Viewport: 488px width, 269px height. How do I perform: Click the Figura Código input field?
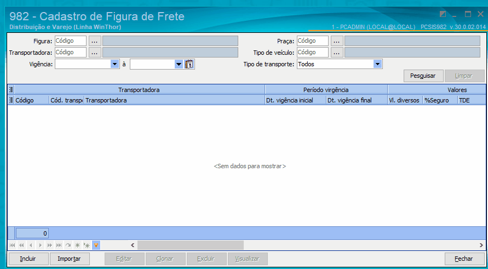tap(71, 41)
